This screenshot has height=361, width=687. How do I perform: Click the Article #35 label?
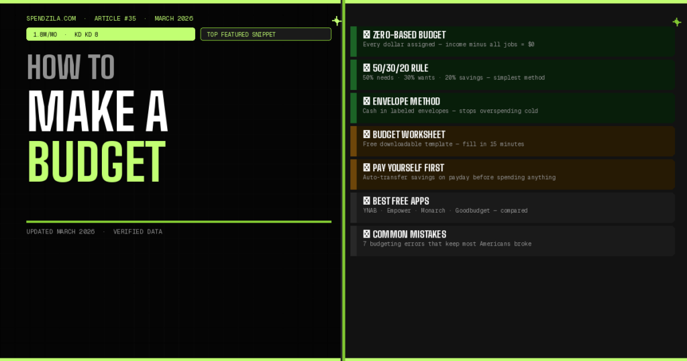pos(115,18)
